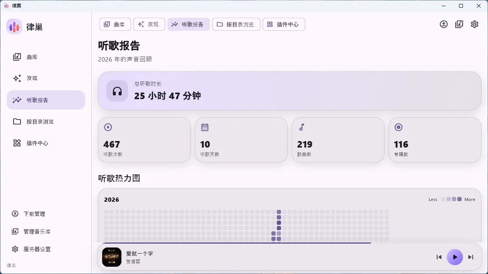Screen dimensions: 488x274
Task: Click the calendar icon in 听歌天数 card
Action: 205,127
